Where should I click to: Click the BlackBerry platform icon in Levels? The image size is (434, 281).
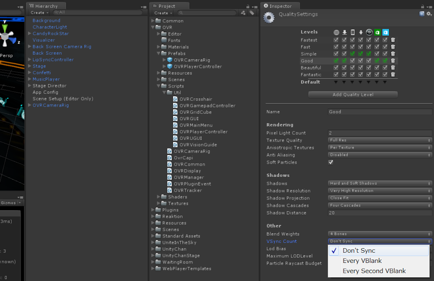pyautogui.click(x=369, y=32)
